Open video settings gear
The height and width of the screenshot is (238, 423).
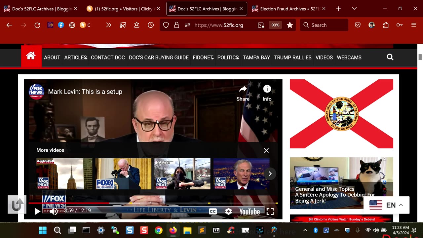click(228, 212)
